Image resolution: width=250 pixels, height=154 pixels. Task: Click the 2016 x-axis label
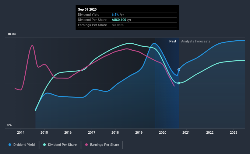(x=68, y=132)
